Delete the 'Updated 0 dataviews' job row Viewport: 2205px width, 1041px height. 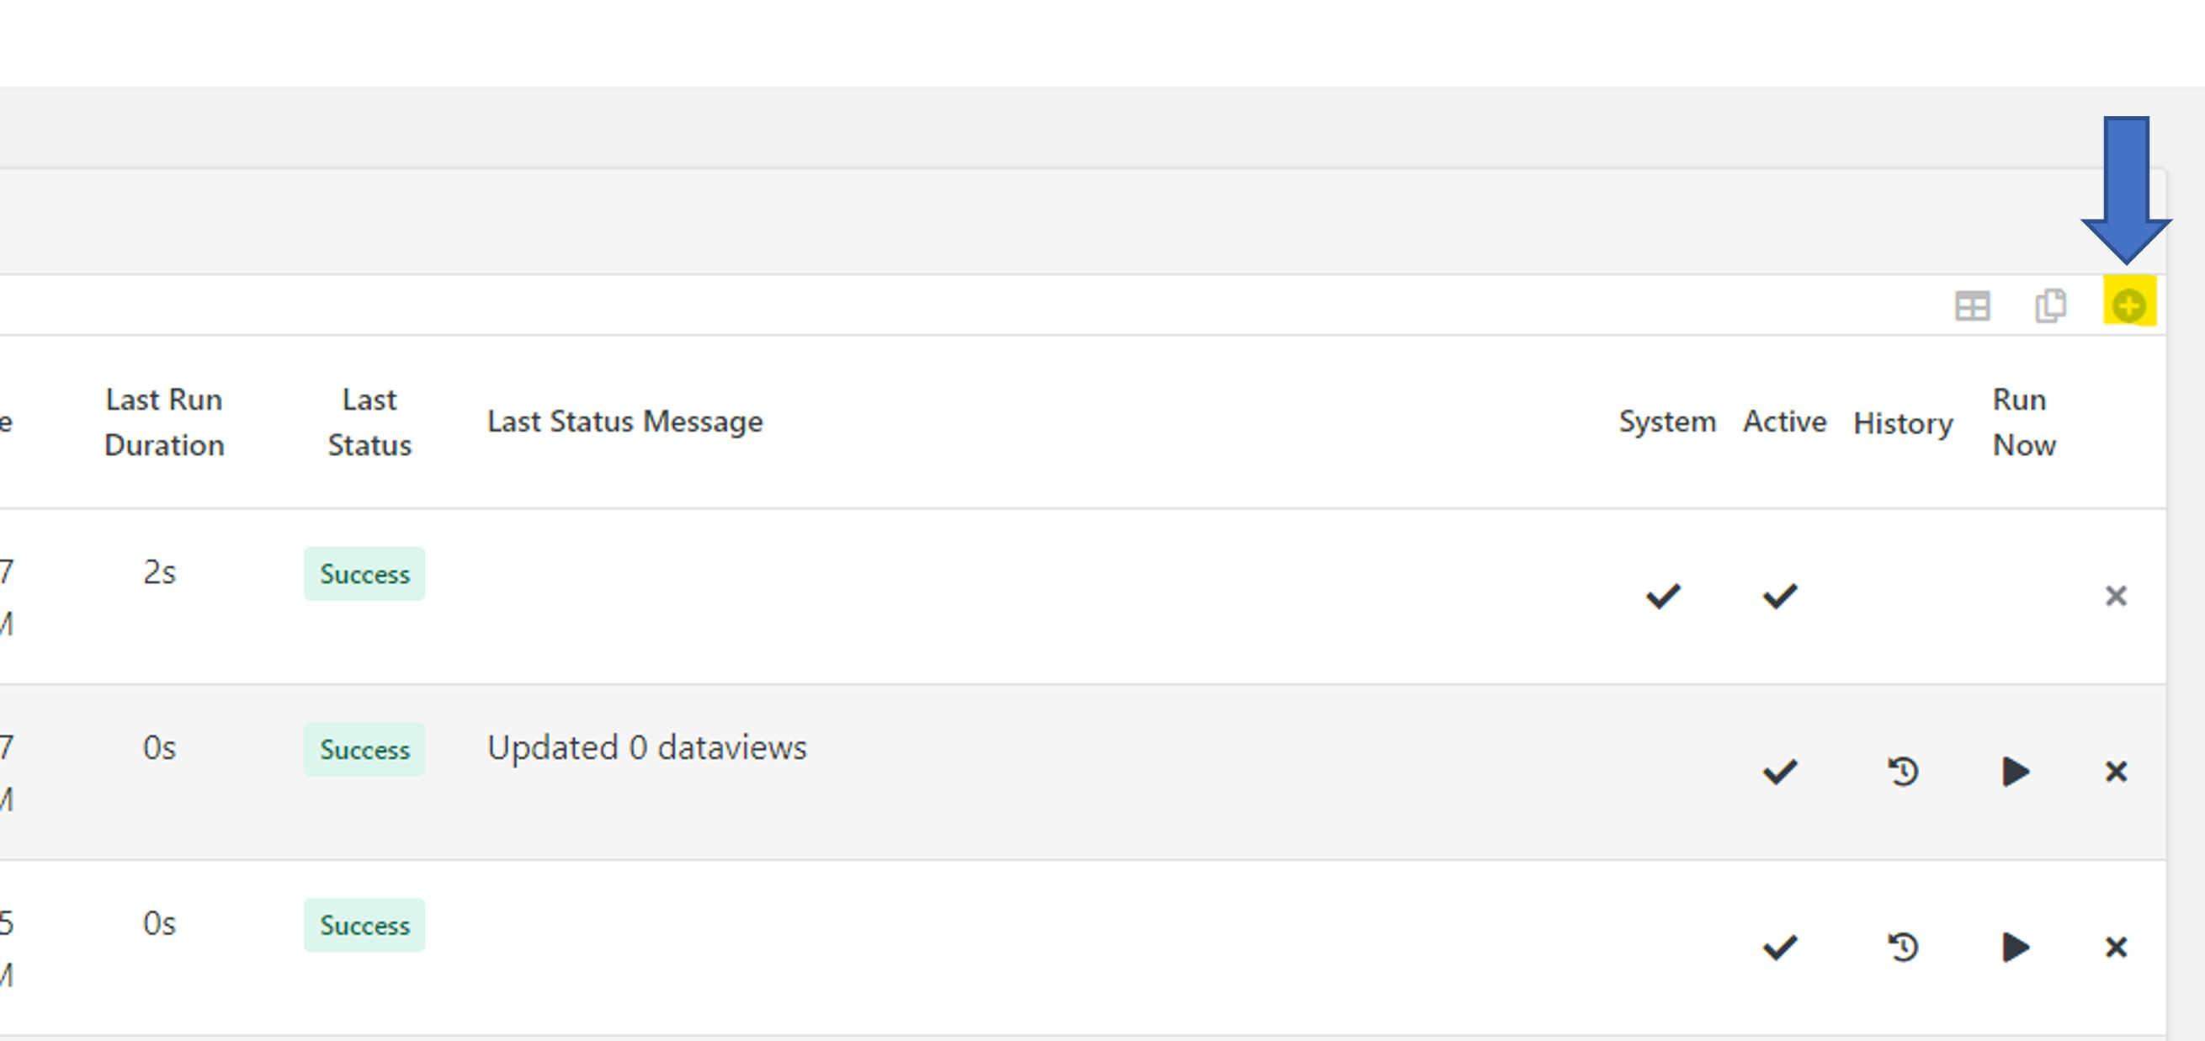click(2116, 772)
